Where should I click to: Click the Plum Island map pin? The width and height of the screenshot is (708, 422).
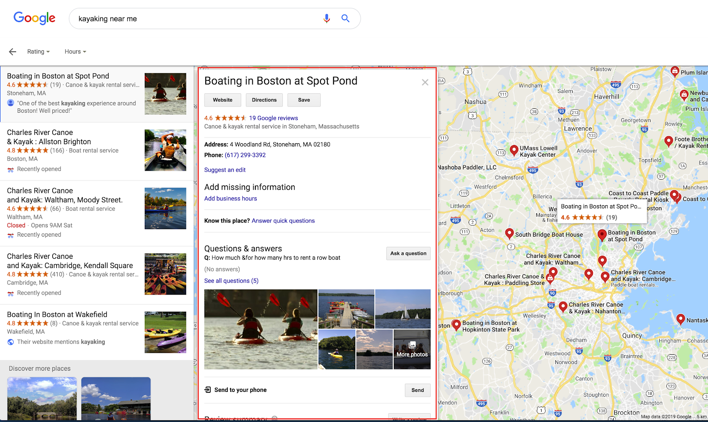coord(675,72)
